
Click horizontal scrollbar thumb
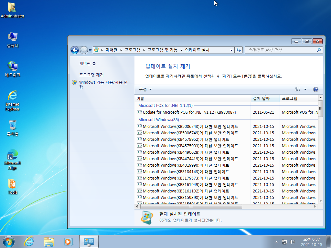pos(191,206)
